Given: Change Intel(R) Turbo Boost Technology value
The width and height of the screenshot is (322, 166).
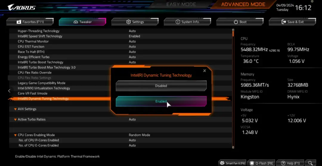Looking at the screenshot, I should click(132, 62).
